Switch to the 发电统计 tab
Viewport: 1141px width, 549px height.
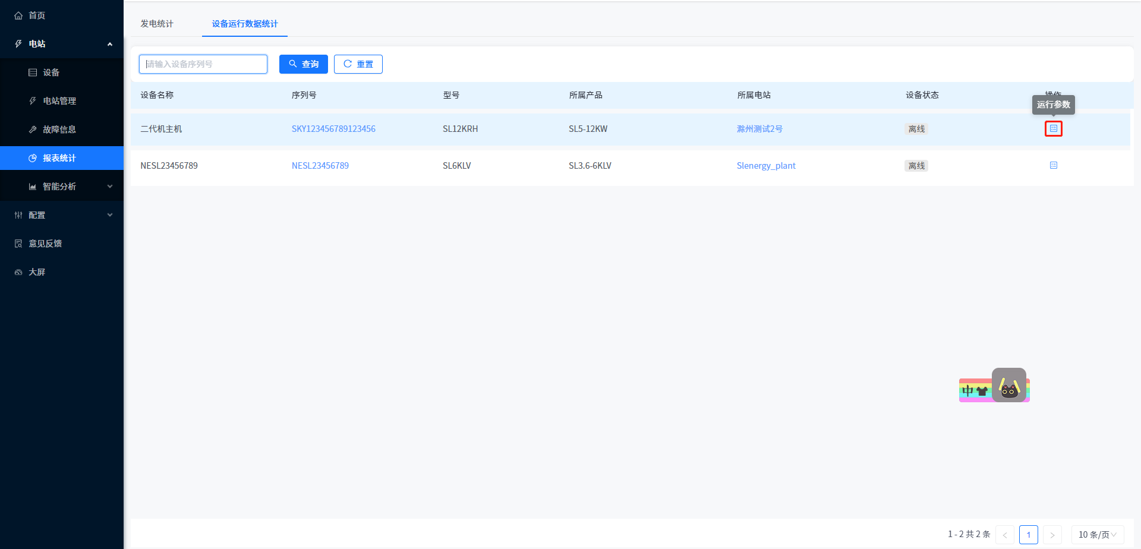tap(157, 24)
